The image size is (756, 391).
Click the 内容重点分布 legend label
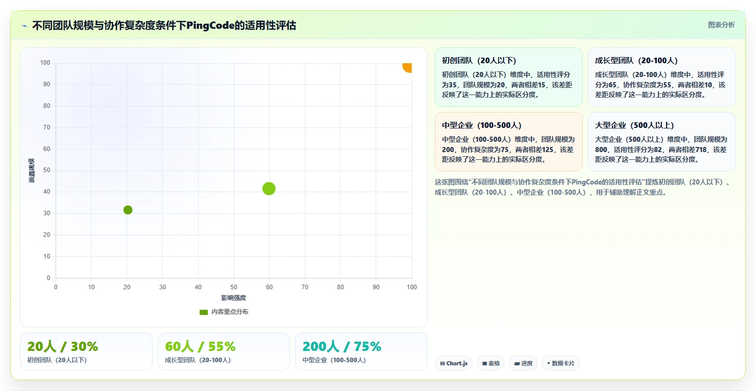click(x=230, y=312)
